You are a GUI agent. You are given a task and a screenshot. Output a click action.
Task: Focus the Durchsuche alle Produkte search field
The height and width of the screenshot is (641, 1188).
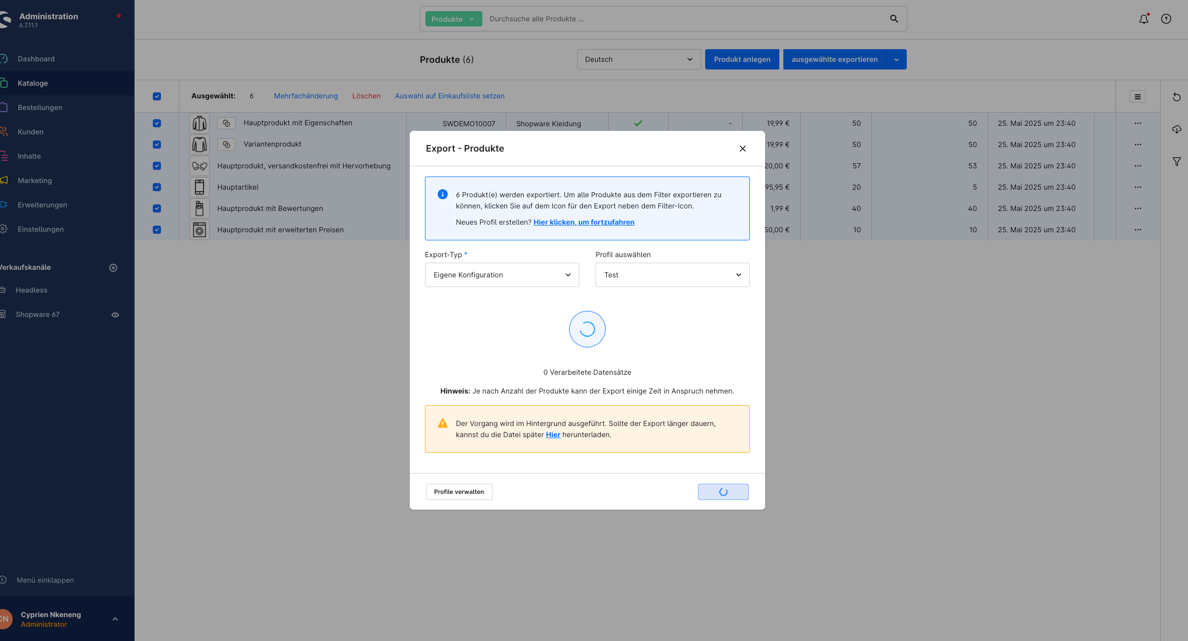pyautogui.click(x=685, y=19)
